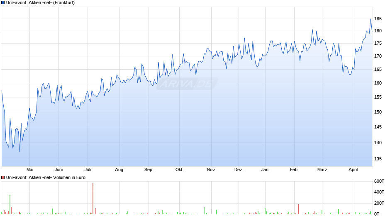Click the tall green volume bar before Mai
The image size is (390, 218).
click(10, 204)
